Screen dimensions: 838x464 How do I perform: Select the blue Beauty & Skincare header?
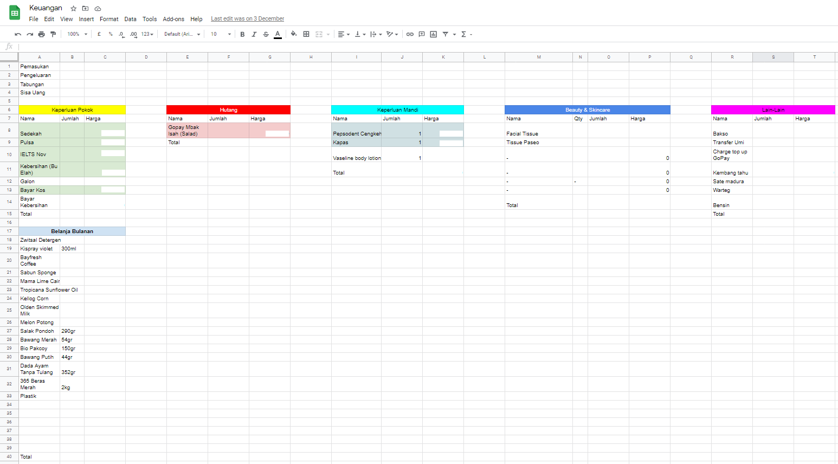[588, 110]
